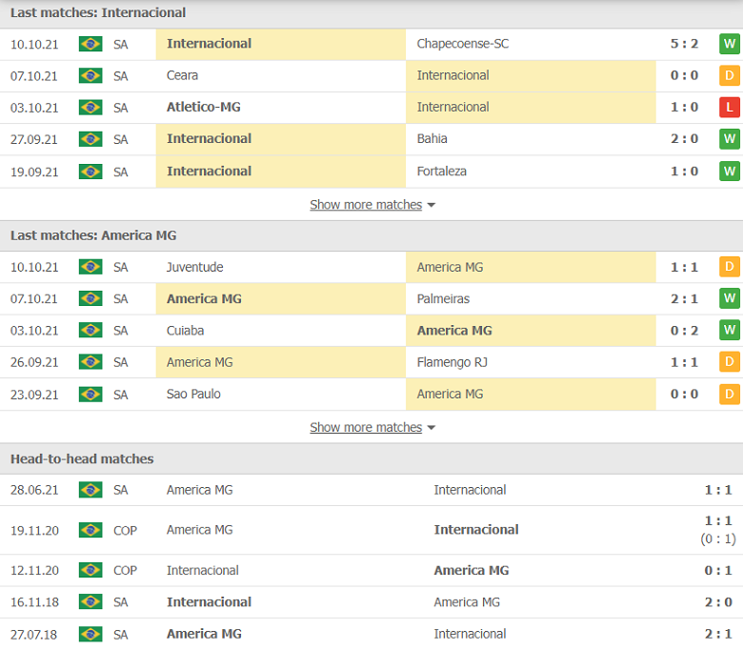Open Ceara team name
The image size is (743, 650).
(x=182, y=75)
